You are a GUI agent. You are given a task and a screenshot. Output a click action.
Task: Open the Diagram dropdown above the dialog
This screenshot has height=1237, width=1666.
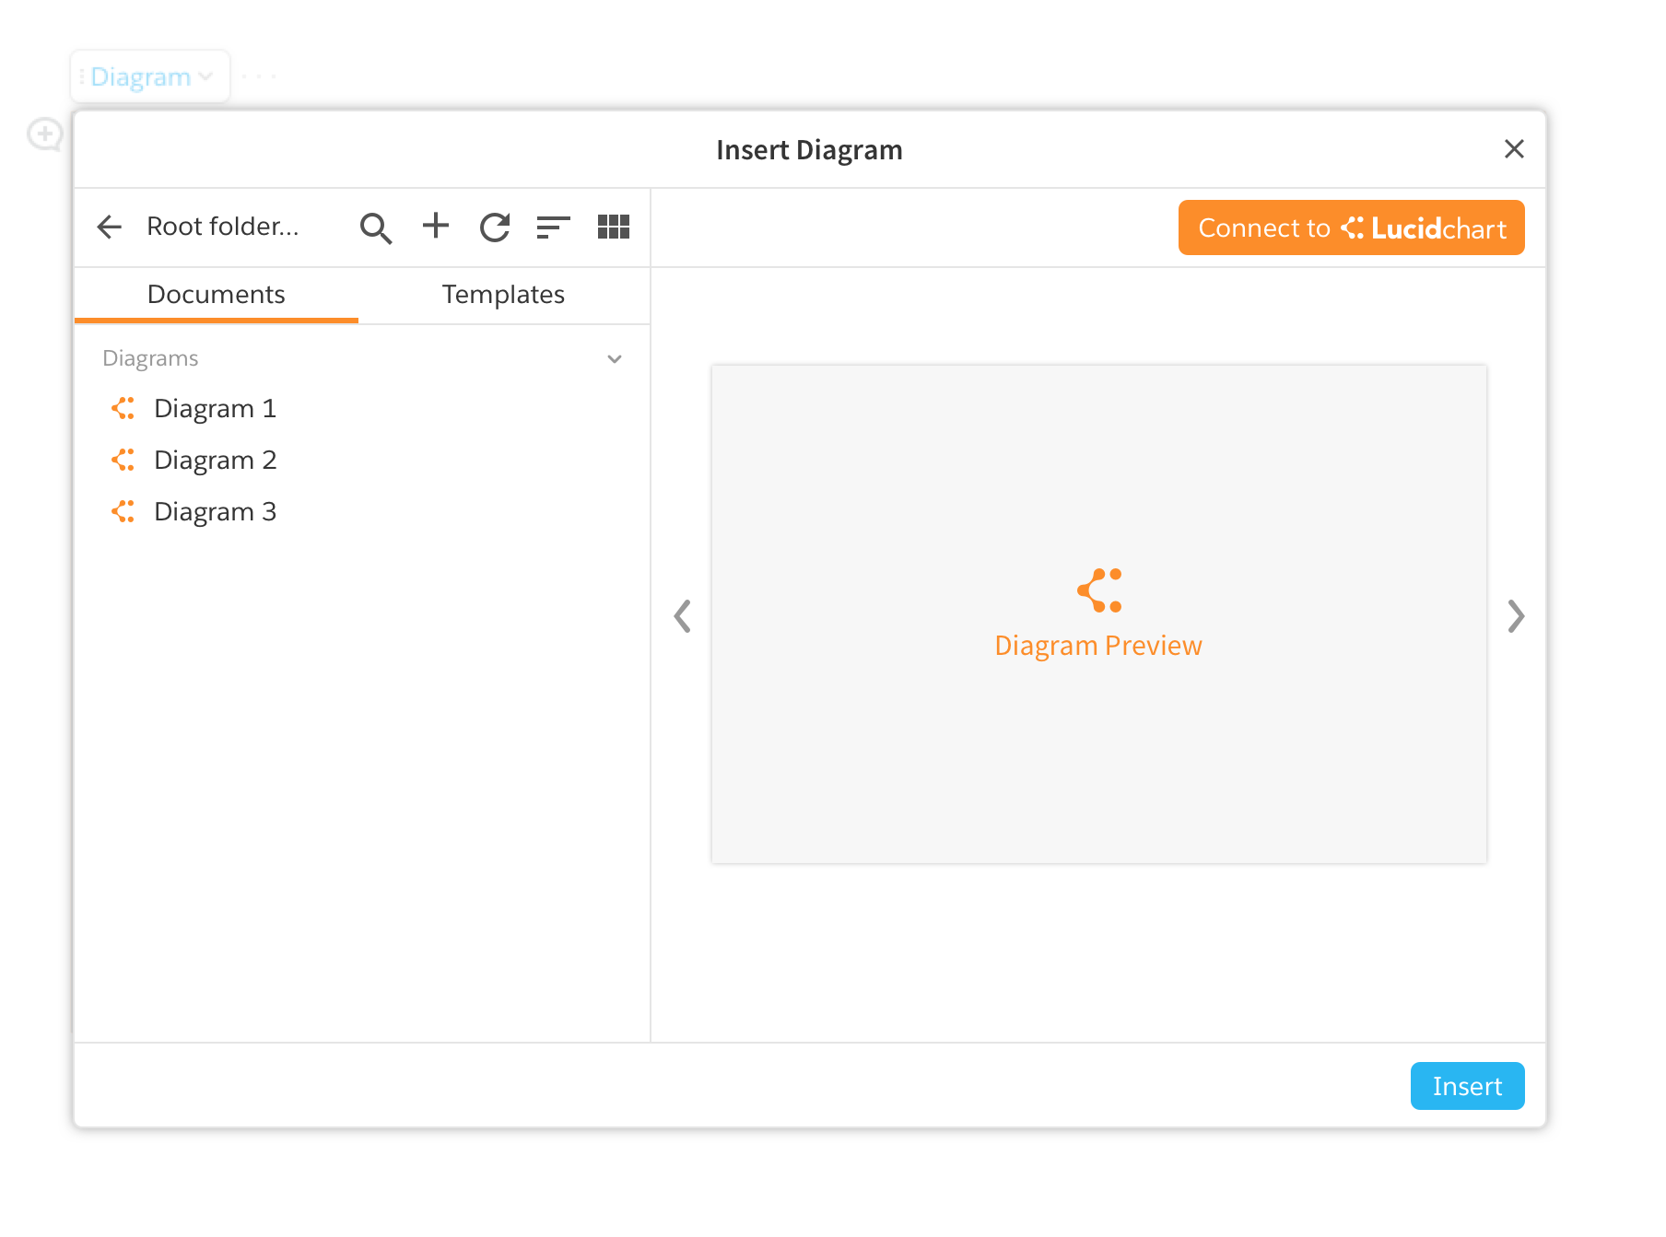[x=150, y=76]
